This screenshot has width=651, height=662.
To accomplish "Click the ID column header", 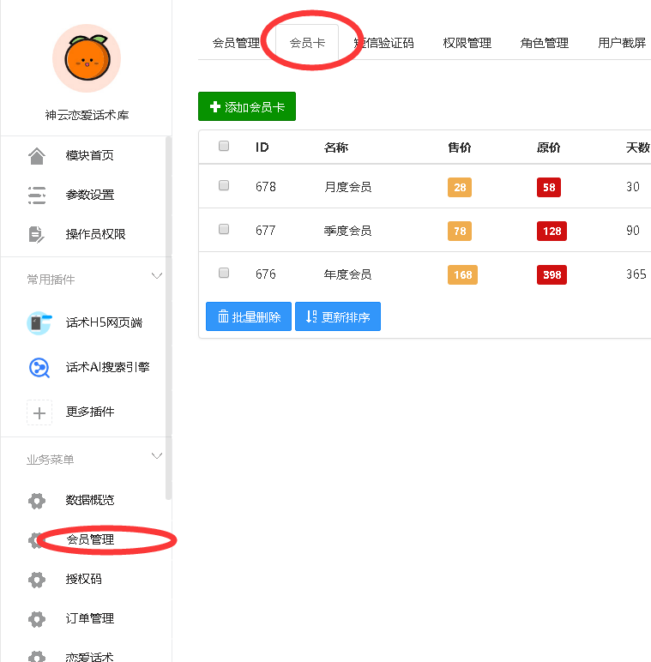I will point(262,147).
